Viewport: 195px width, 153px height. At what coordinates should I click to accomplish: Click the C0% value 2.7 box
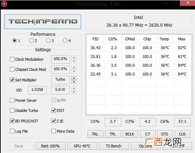tap(113, 122)
